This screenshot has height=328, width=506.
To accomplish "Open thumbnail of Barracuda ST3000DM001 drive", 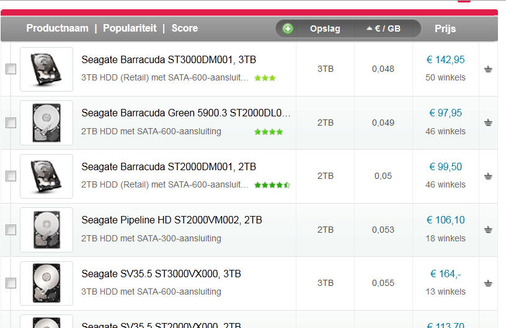I will pyautogui.click(x=47, y=69).
